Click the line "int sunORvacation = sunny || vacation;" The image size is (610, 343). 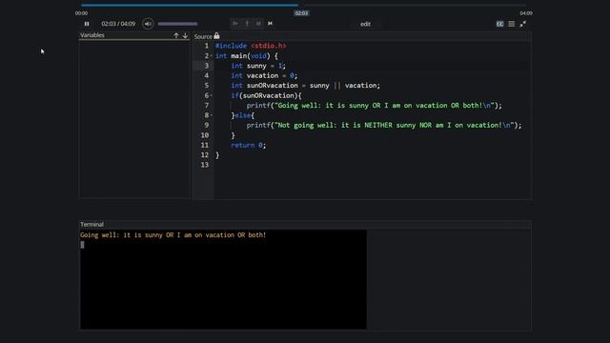pos(305,86)
